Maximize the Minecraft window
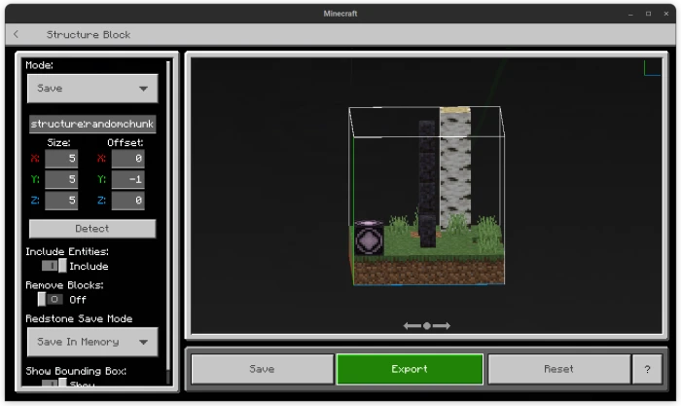Viewport: 681px width, 406px height. point(649,14)
